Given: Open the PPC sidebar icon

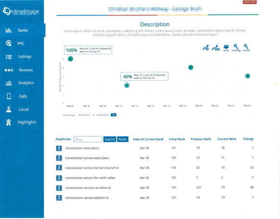Looking at the screenshot, I should (x=9, y=43).
